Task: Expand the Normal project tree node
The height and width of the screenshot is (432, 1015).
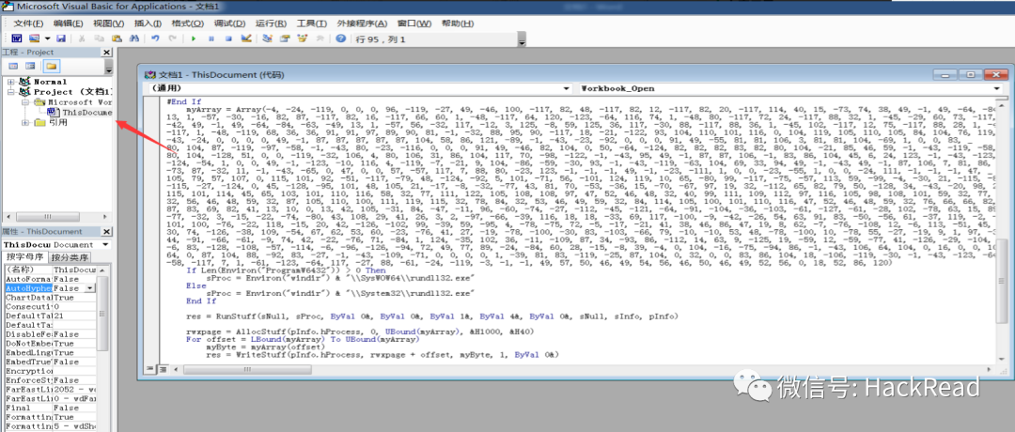Action: pos(10,82)
